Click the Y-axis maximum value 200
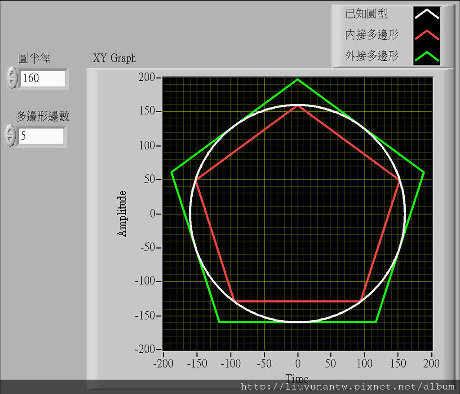Screen dimensions: 460x394 (146, 78)
